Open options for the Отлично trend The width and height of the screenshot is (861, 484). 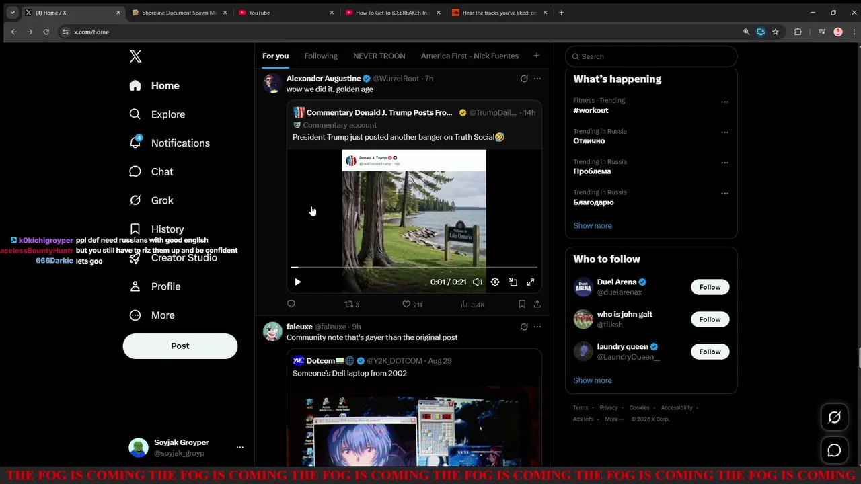[x=724, y=132]
